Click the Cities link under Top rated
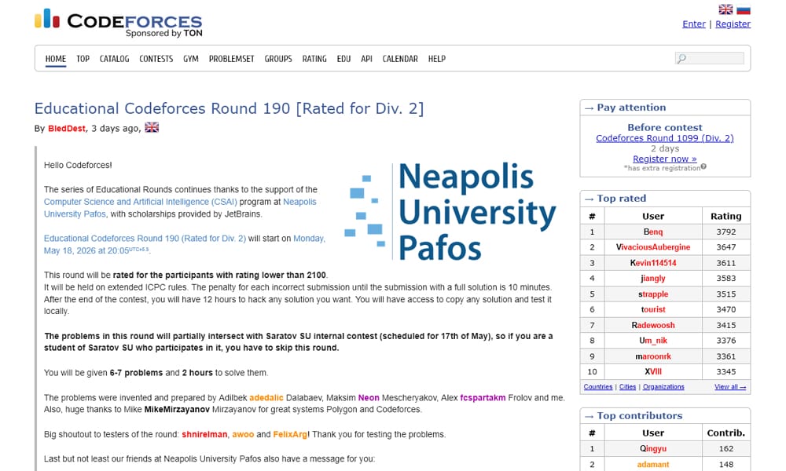This screenshot has width=786, height=471. pos(627,387)
